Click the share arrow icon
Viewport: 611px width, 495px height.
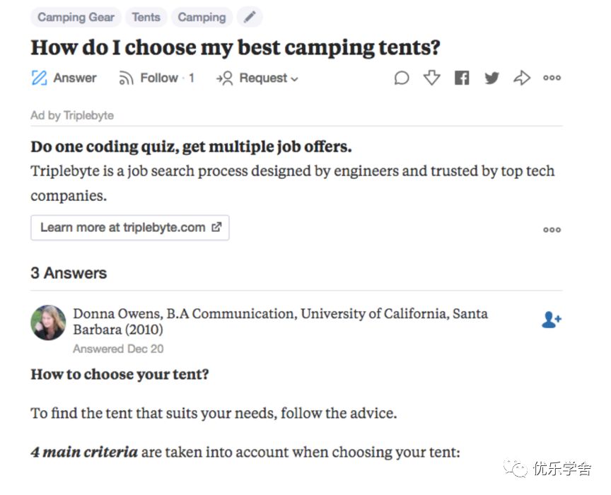coord(522,78)
